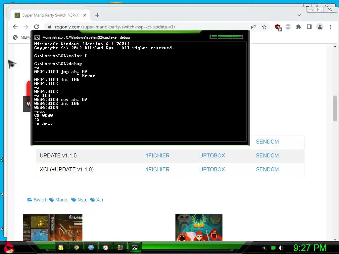Open Chrome extensions puzzle icon
The height and width of the screenshot is (254, 339).
click(x=299, y=27)
